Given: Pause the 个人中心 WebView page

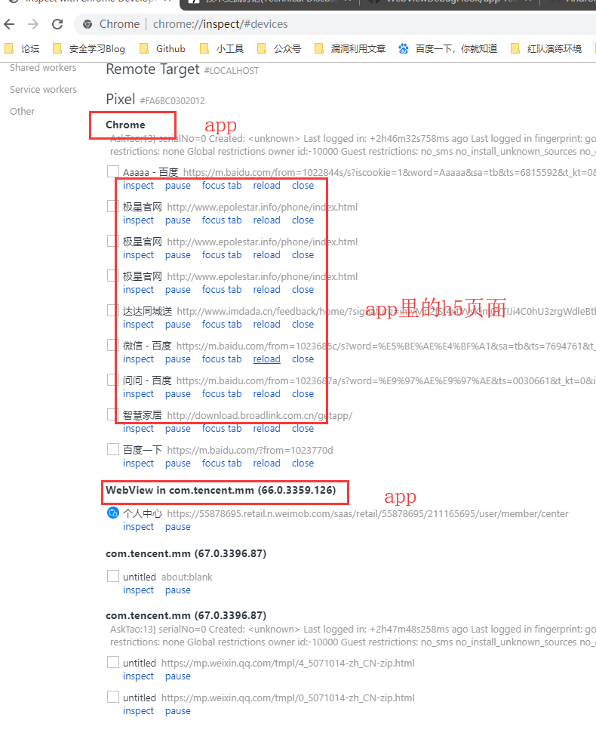Looking at the screenshot, I should [178, 527].
